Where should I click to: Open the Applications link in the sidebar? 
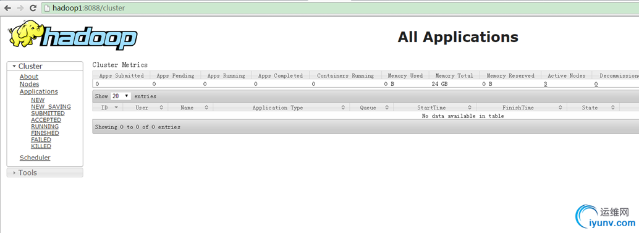[39, 91]
